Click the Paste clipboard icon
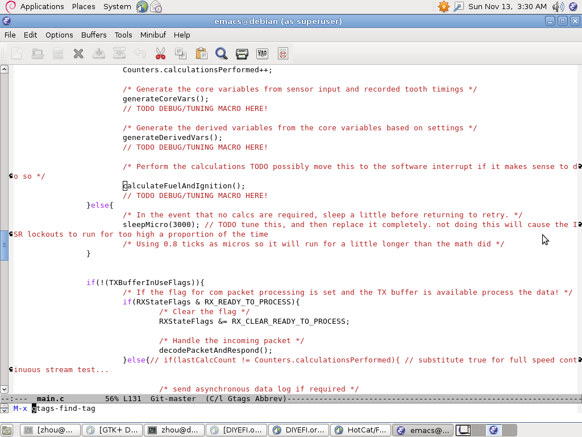Viewport: 582px width, 437px height. coord(201,53)
